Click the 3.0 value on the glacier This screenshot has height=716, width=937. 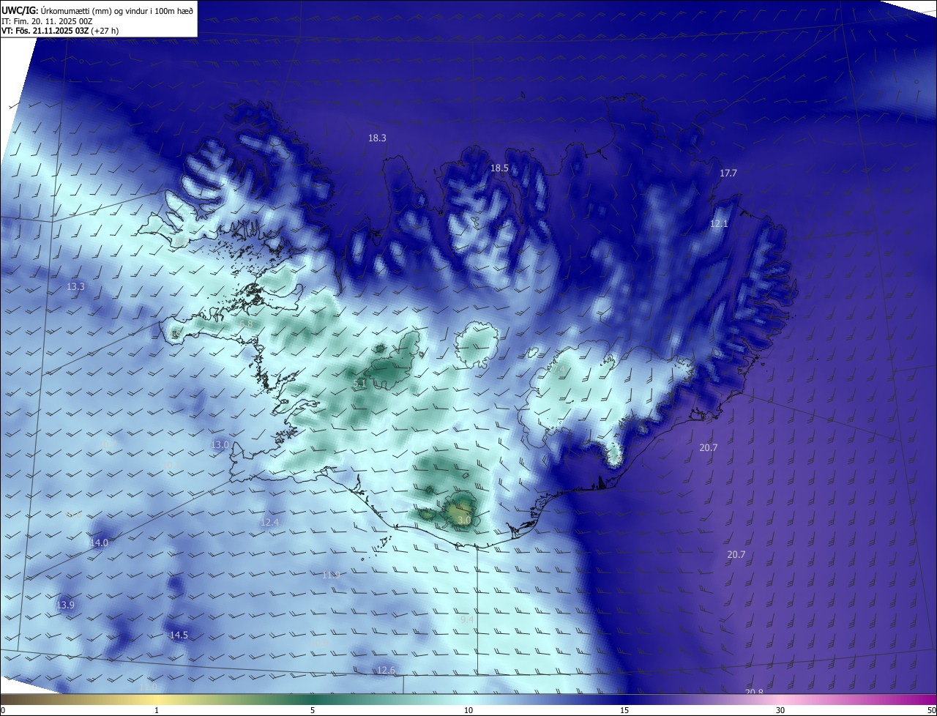coord(464,521)
